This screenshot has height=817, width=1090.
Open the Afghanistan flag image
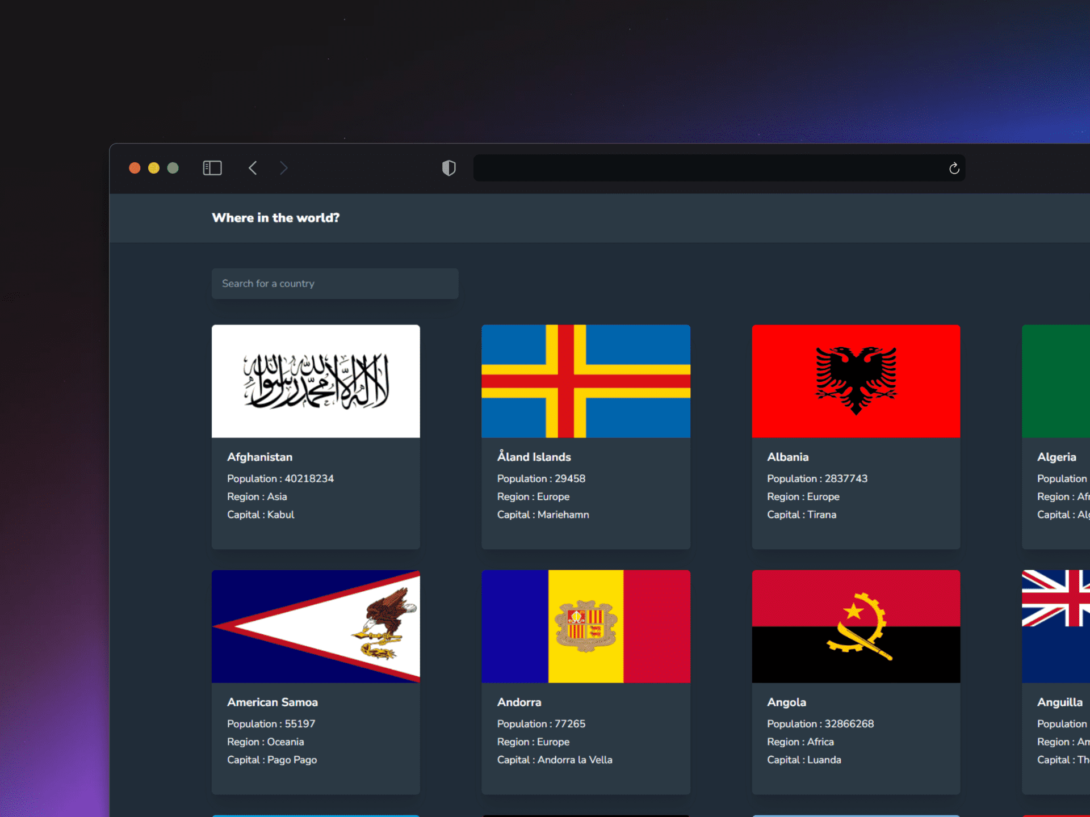coord(316,381)
